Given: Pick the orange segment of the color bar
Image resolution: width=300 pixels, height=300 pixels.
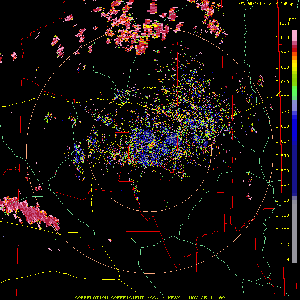Looking at the screenshot, I should (x=294, y=58).
